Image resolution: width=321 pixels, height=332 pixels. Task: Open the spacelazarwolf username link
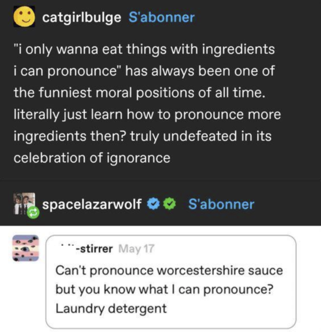tap(92, 204)
